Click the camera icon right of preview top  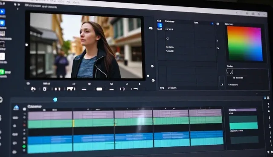[151, 28]
